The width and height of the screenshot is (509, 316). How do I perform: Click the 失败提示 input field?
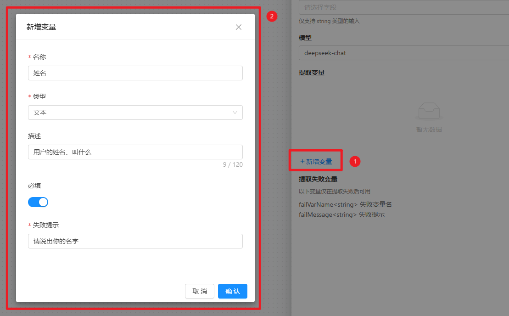(x=135, y=241)
